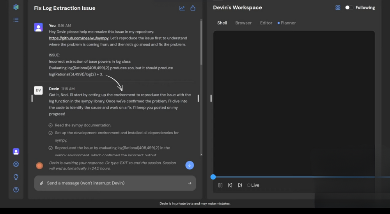Open settings gear in left sidebar
Image resolution: width=390 pixels, height=214 pixels.
[16, 164]
